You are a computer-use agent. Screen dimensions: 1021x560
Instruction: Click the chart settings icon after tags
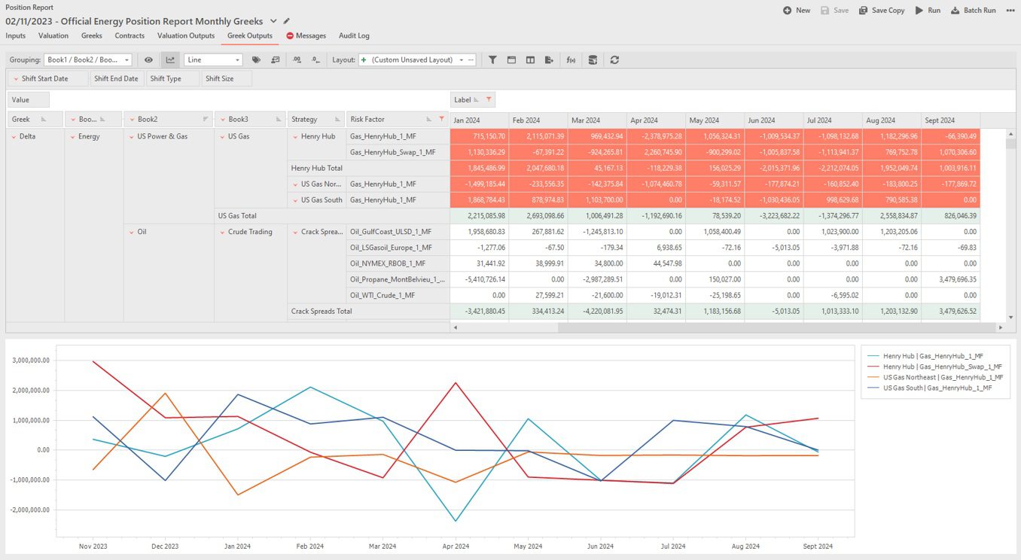[276, 59]
